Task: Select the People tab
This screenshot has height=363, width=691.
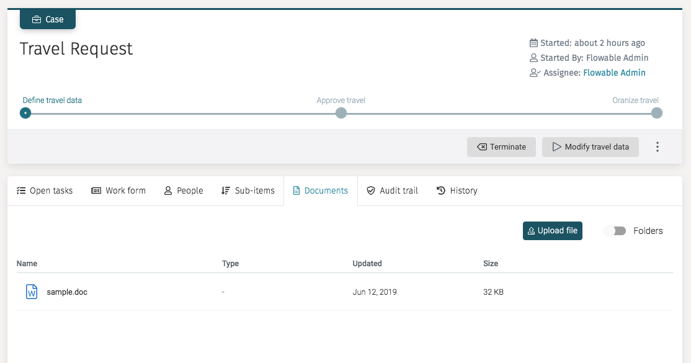Action: coord(184,190)
